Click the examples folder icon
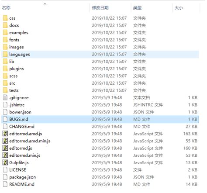The image size is (207, 193). pos(5,33)
